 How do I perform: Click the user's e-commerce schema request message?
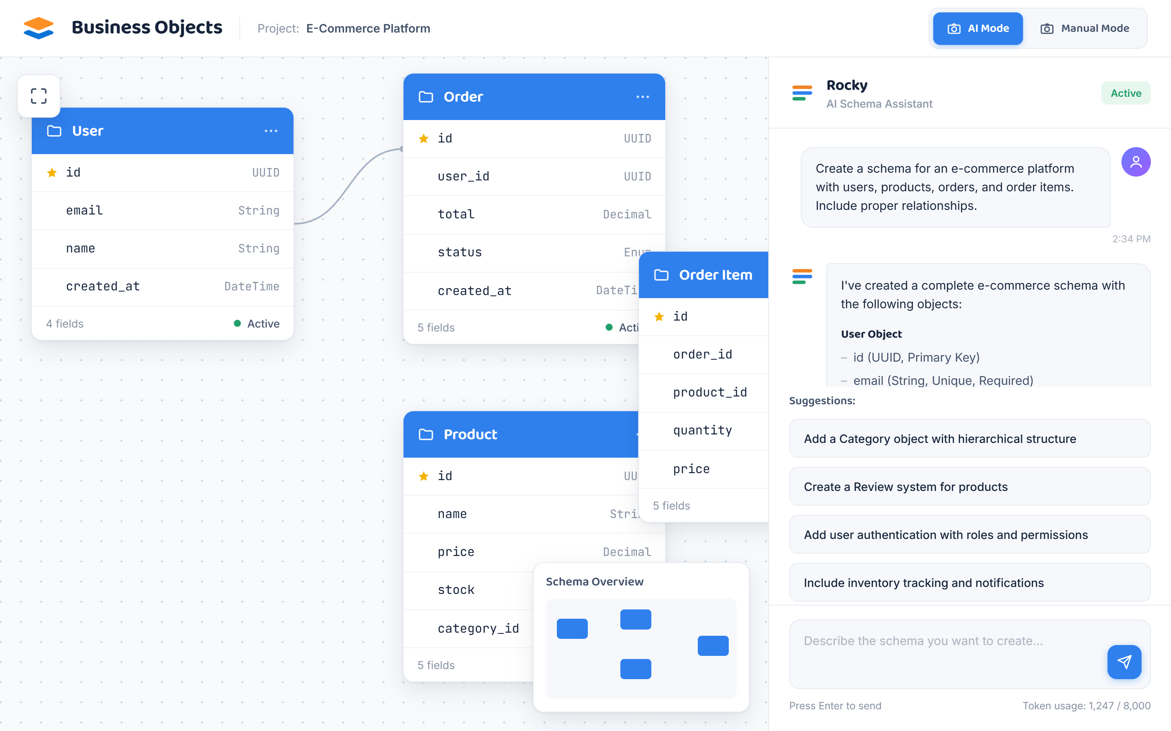point(955,187)
